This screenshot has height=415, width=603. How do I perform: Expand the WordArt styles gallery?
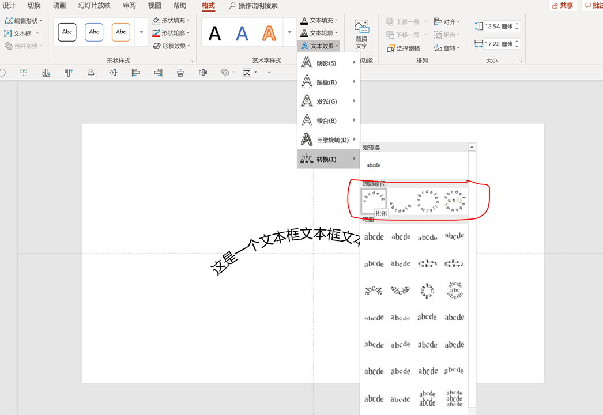point(289,32)
